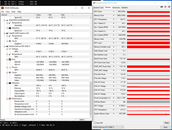Collapse the KINGSTON SA2000M8250G tree node
This screenshot has width=172, height=130.
(5, 20)
